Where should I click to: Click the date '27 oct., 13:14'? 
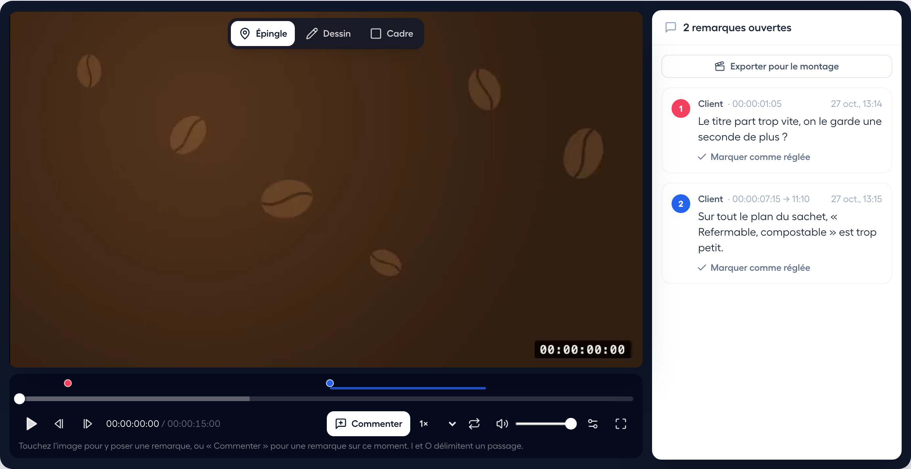(856, 104)
